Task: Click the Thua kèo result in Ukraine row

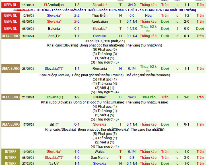Action: (x=148, y=97)
